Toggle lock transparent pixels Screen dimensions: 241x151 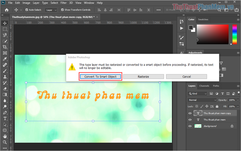(197, 106)
